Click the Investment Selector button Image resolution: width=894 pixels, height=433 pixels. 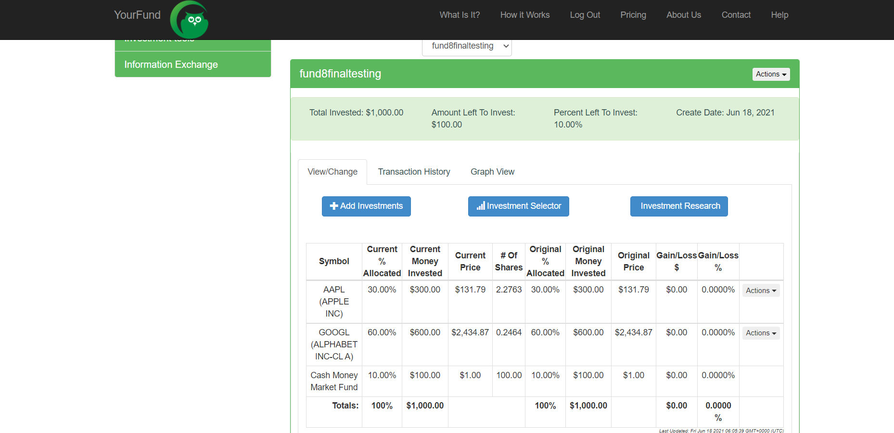tap(518, 206)
